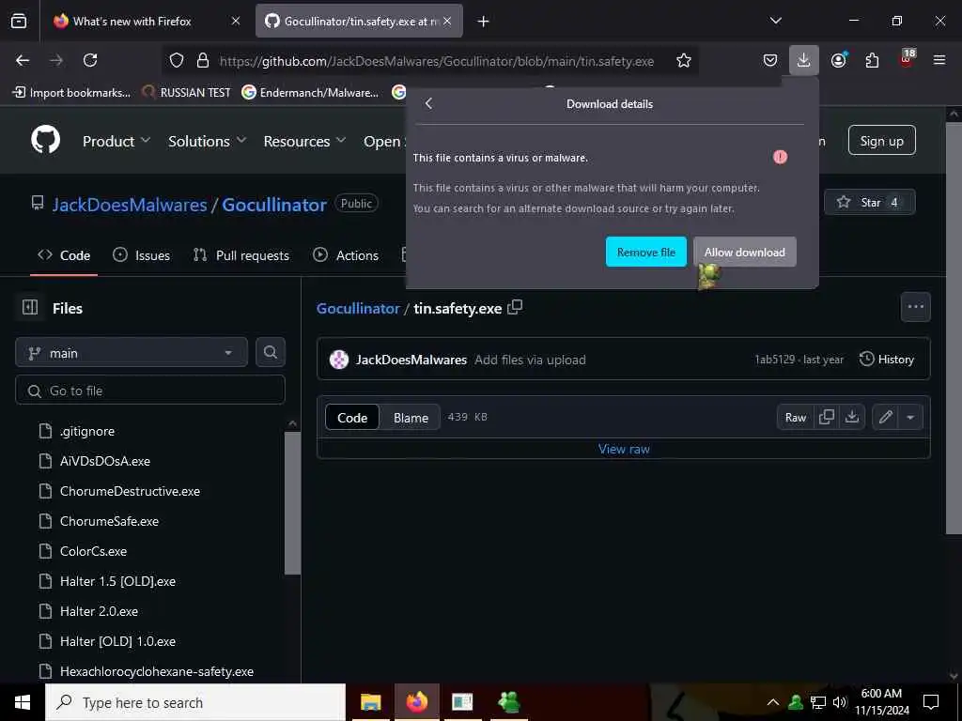962x721 pixels.
Task: Click the extension icon with badge 18
Action: pos(907,59)
